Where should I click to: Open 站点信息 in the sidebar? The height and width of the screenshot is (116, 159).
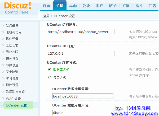(12, 26)
